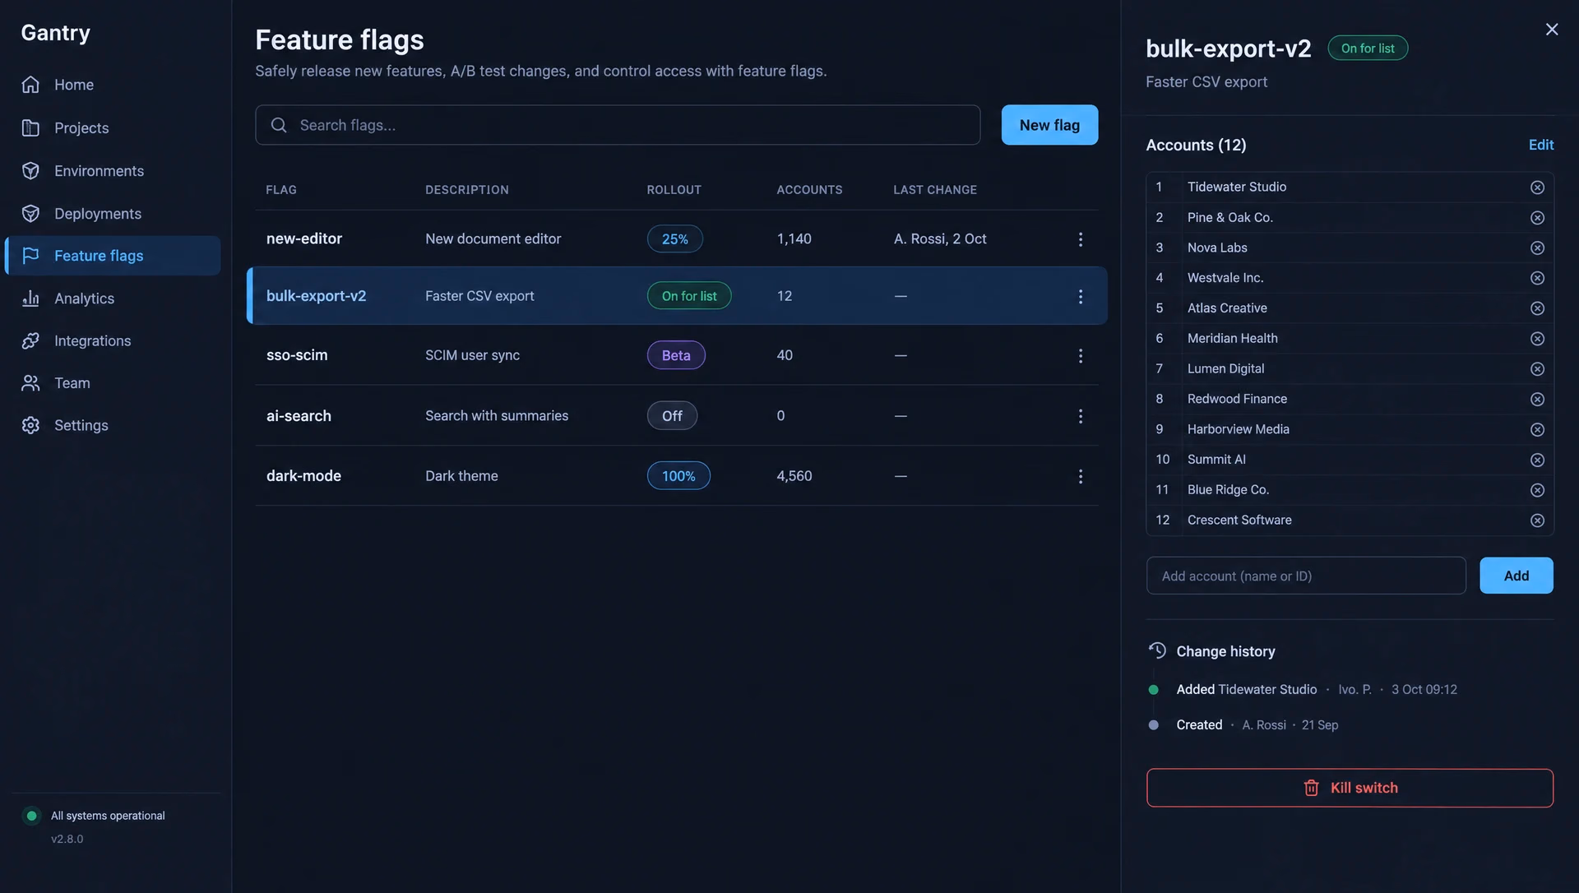
Task: Remove Nova Labs from the list
Action: (1537, 248)
